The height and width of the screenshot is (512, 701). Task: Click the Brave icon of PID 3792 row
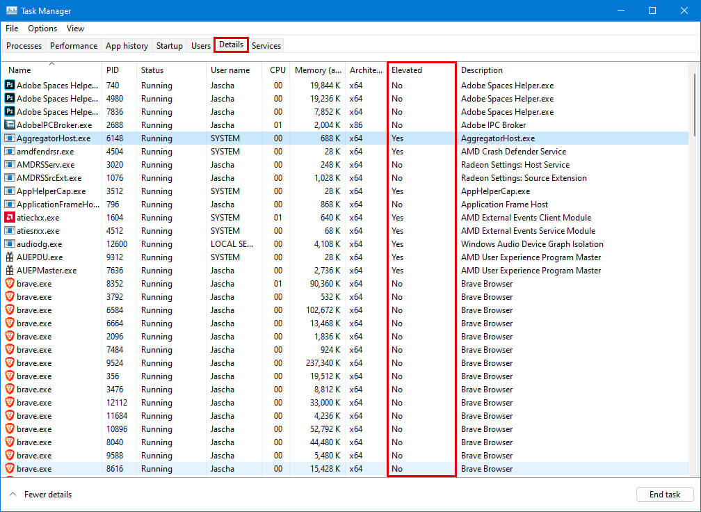[x=10, y=296]
